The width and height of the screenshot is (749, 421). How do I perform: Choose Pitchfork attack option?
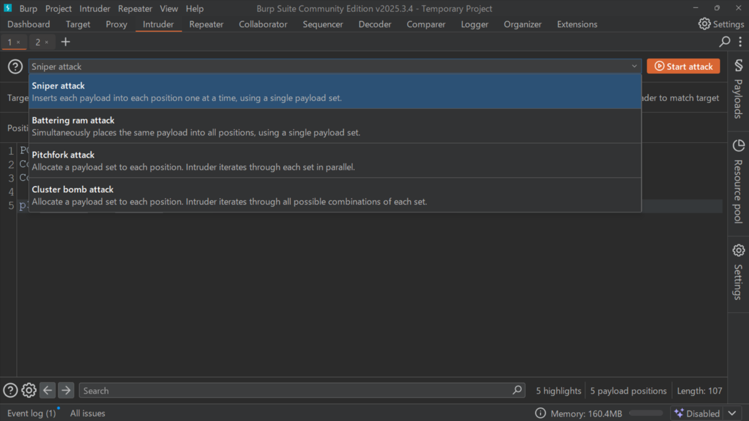coord(335,161)
